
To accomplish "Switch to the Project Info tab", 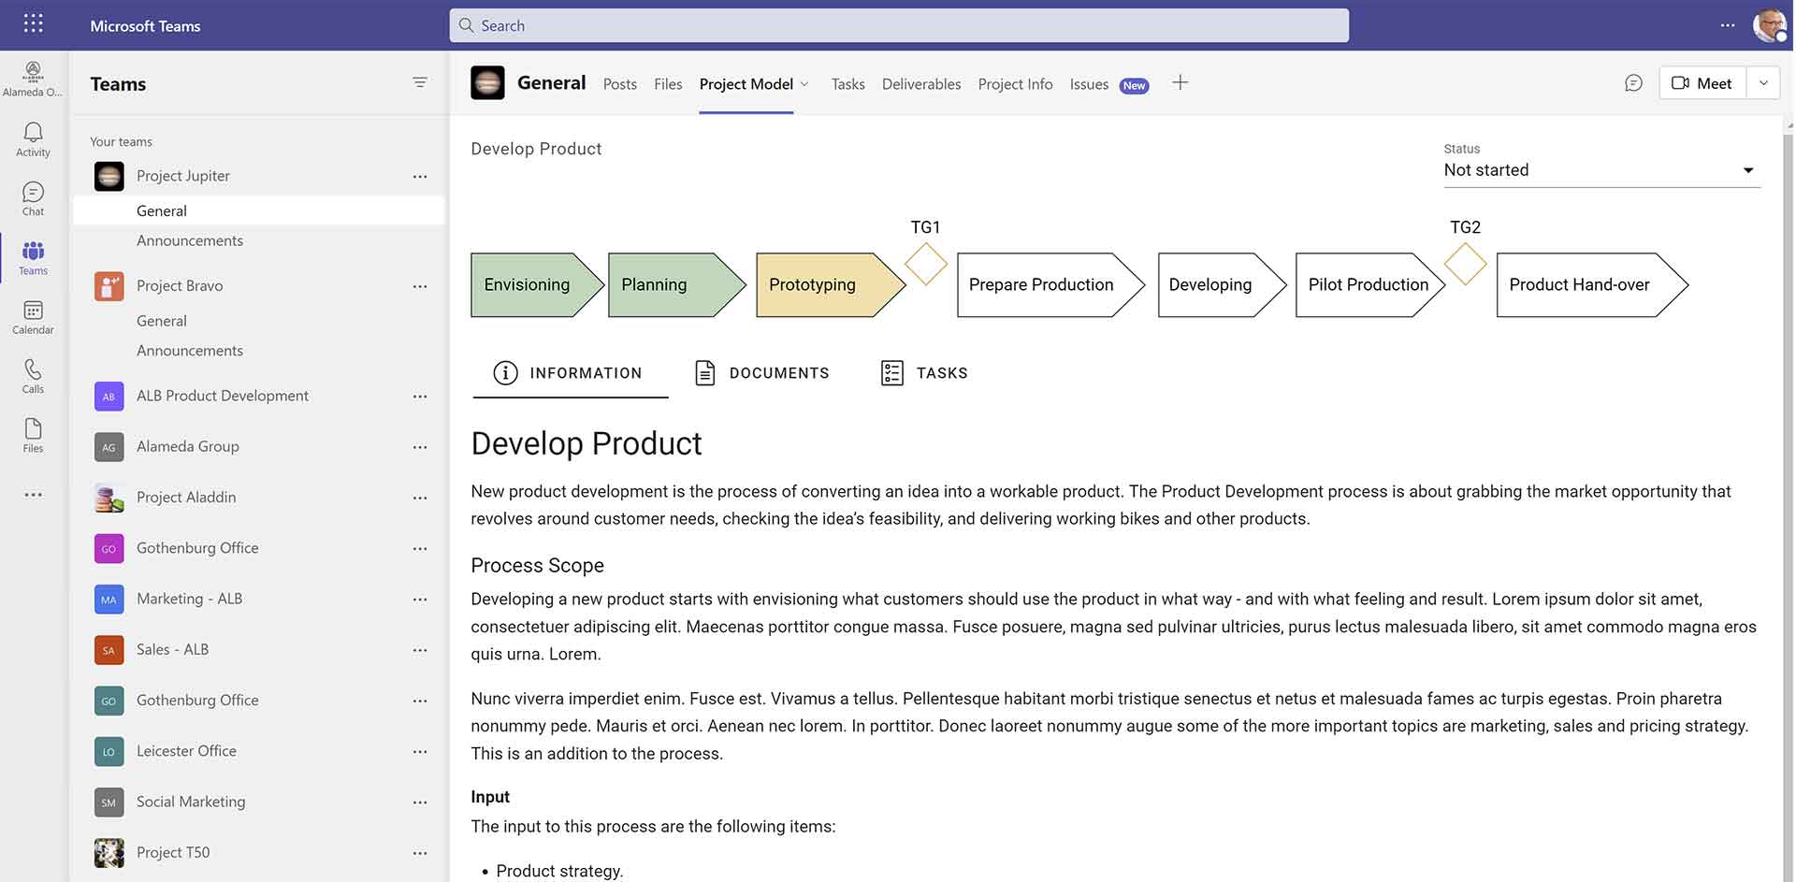I will [x=1015, y=84].
